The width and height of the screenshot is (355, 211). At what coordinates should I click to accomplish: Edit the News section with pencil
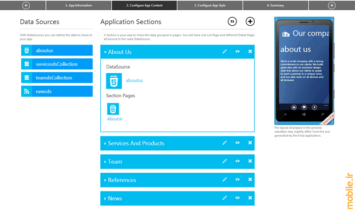224,198
